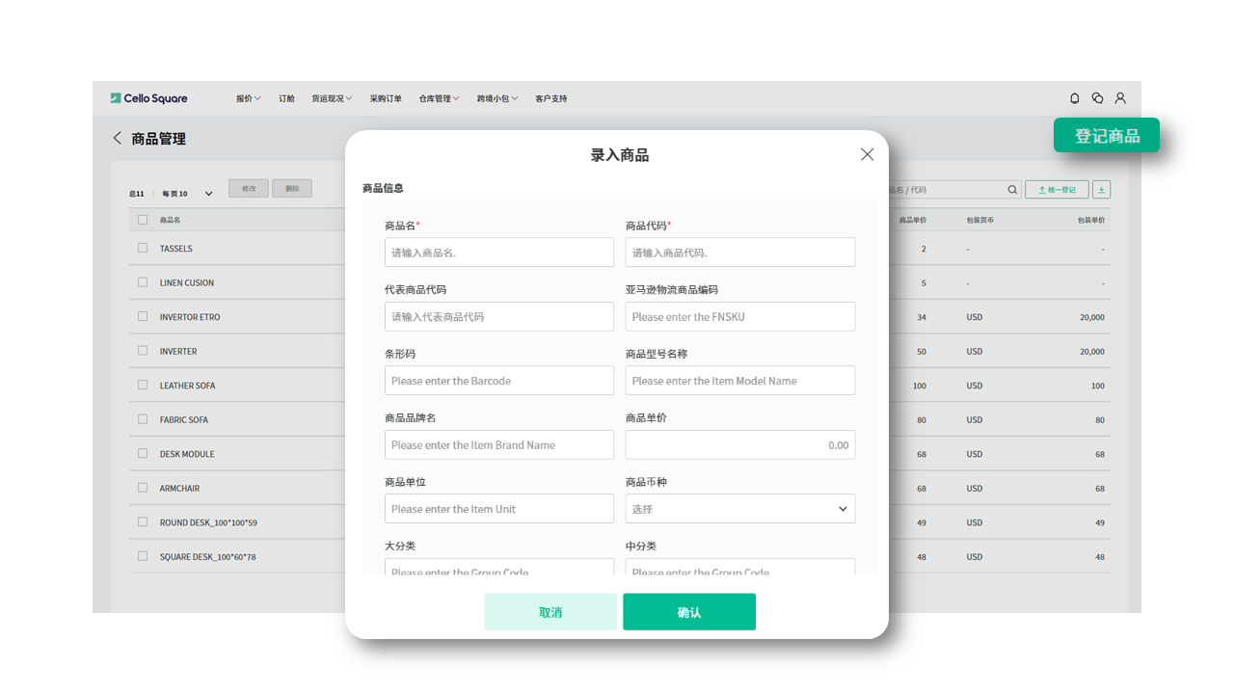Open the chat messages icon

1097,97
